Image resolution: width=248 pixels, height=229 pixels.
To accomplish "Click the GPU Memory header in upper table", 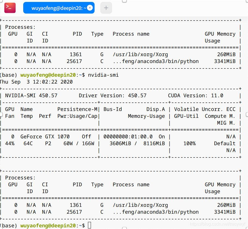I will pyautogui.click(x=220, y=34).
